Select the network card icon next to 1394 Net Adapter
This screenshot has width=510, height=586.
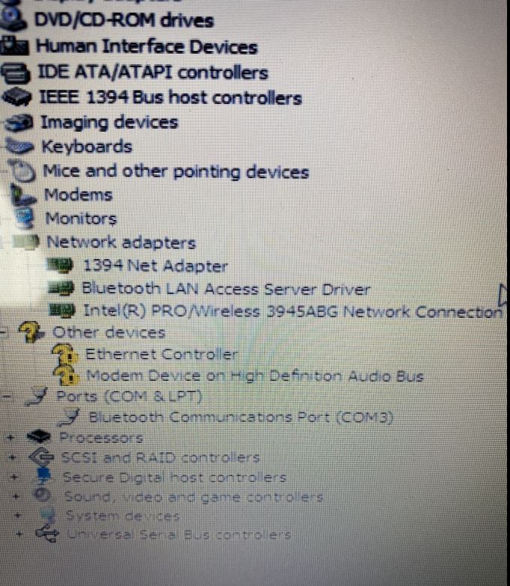pyautogui.click(x=60, y=266)
